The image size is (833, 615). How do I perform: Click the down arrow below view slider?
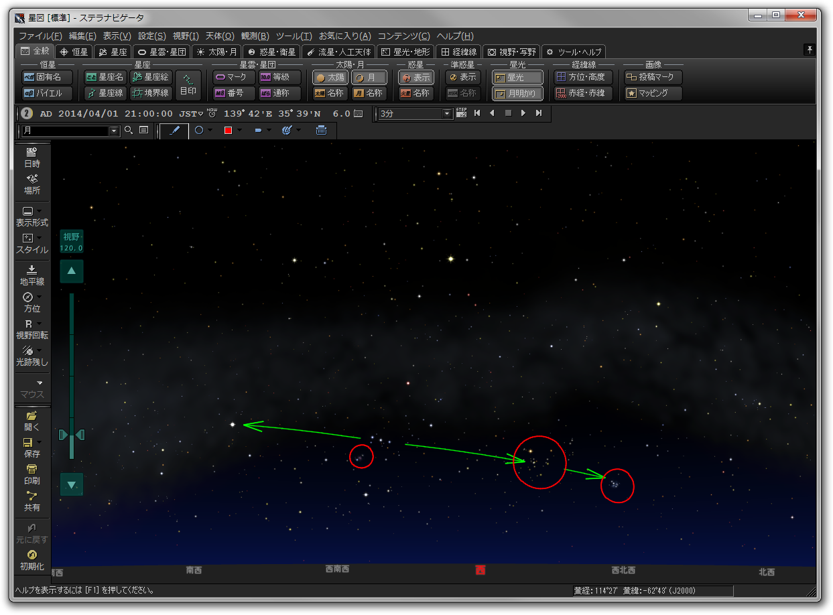72,484
